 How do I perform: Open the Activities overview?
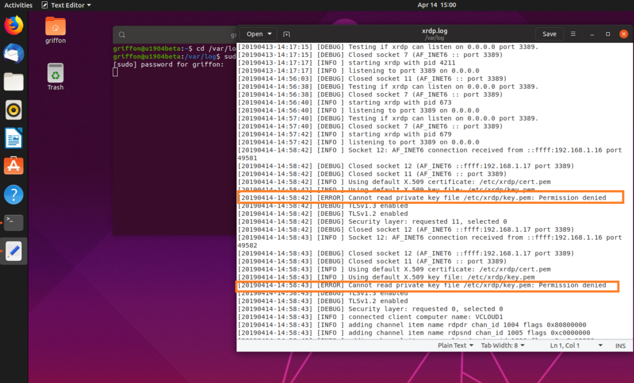coord(18,5)
